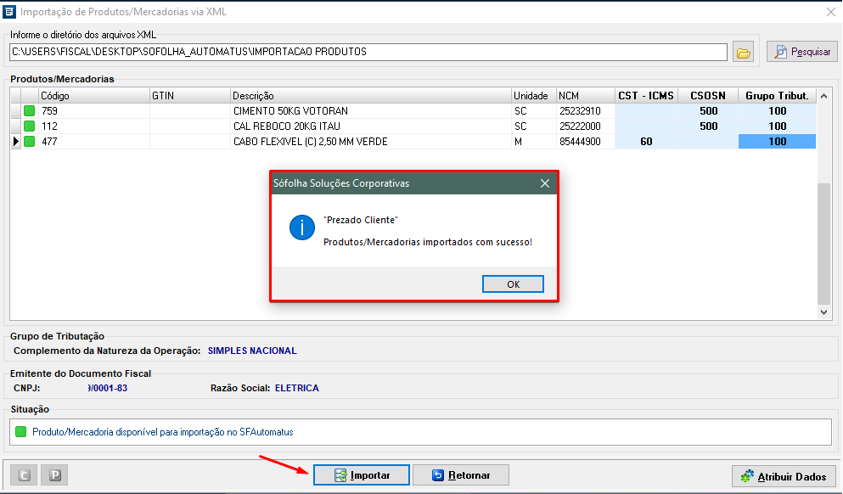Click the Descrição column header
This screenshot has height=494, width=843.
(x=370, y=96)
